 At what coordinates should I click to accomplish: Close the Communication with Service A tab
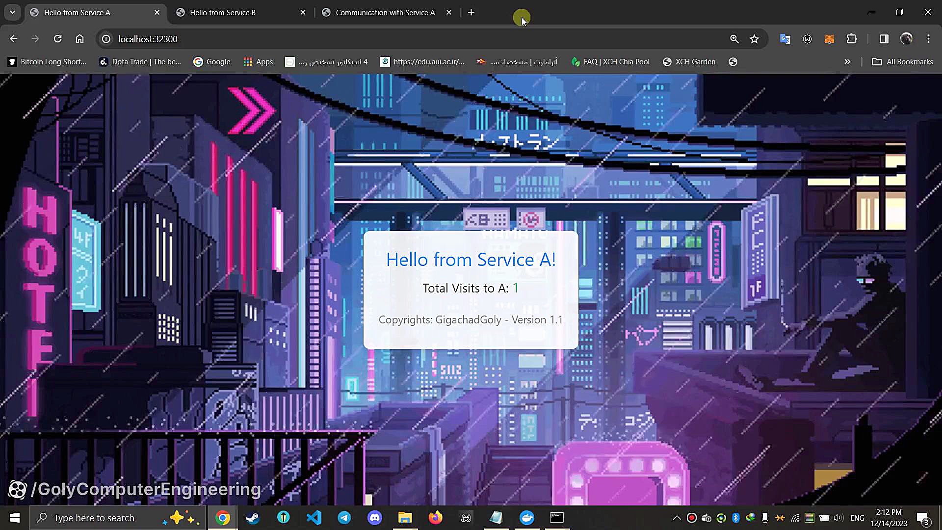[448, 13]
